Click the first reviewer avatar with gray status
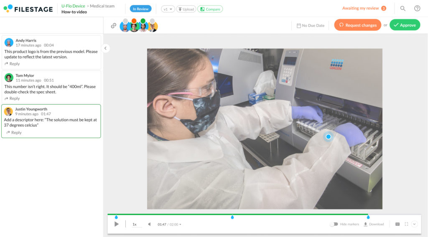The image size is (428, 237). (x=125, y=26)
